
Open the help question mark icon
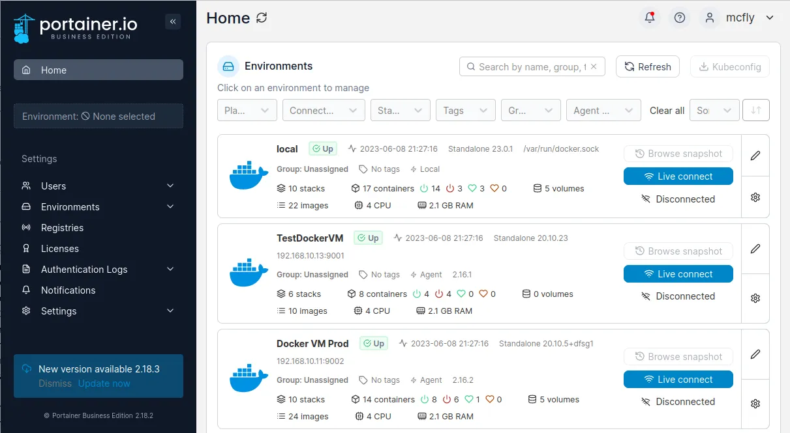tap(680, 18)
